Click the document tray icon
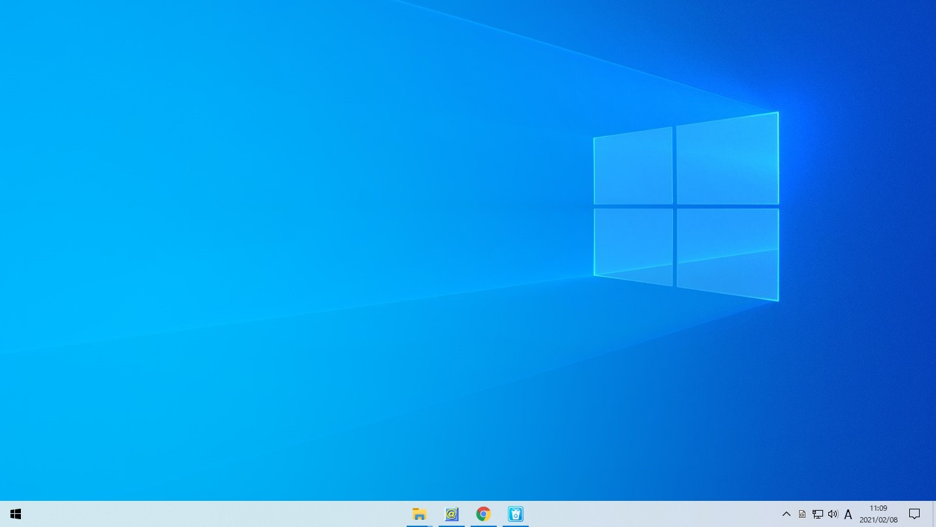This screenshot has height=527, width=936. (x=802, y=514)
